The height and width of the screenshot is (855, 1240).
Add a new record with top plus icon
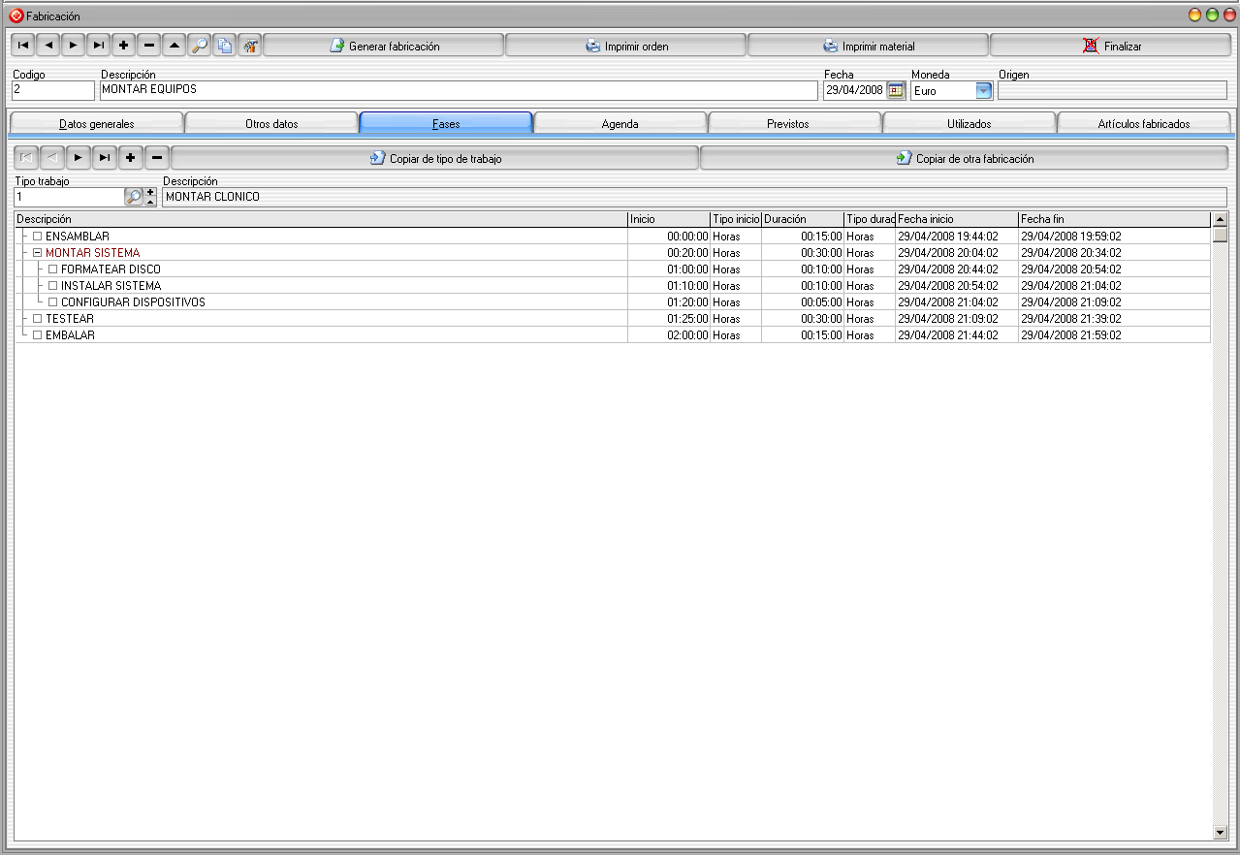click(x=124, y=46)
